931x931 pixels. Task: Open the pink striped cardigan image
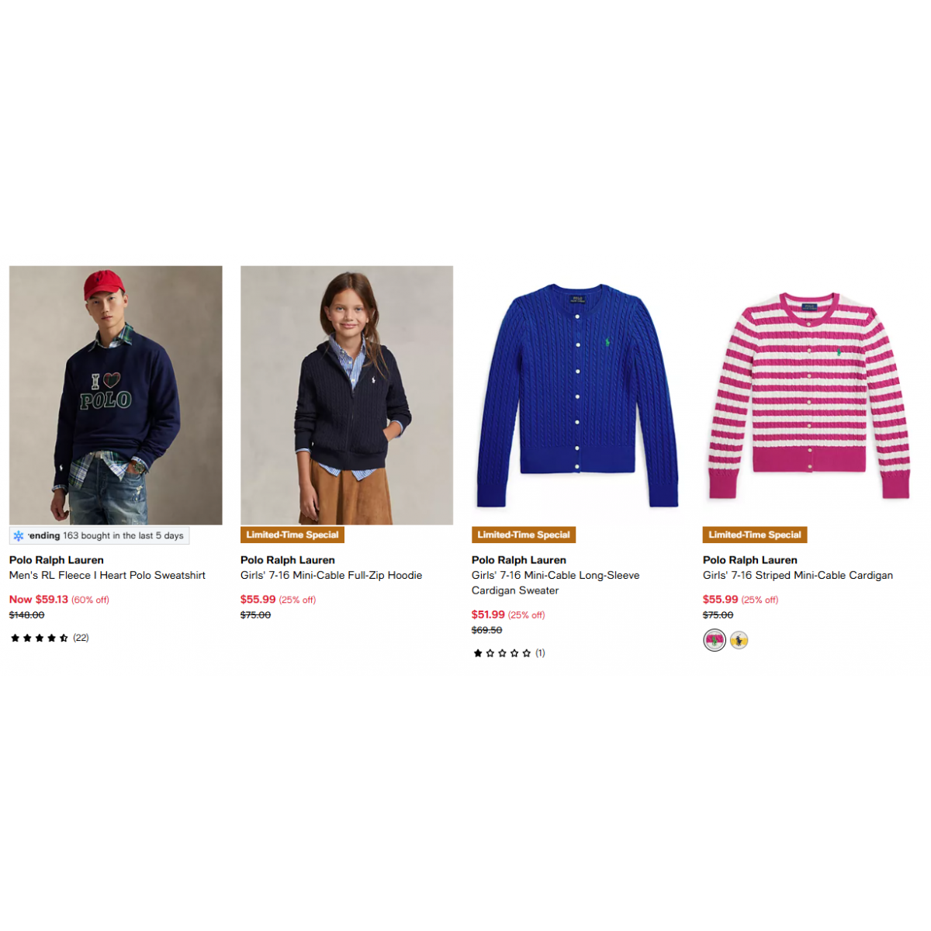coord(808,395)
